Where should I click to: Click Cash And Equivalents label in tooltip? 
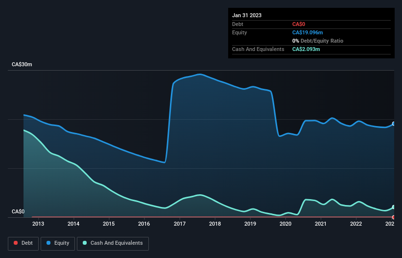coord(258,49)
